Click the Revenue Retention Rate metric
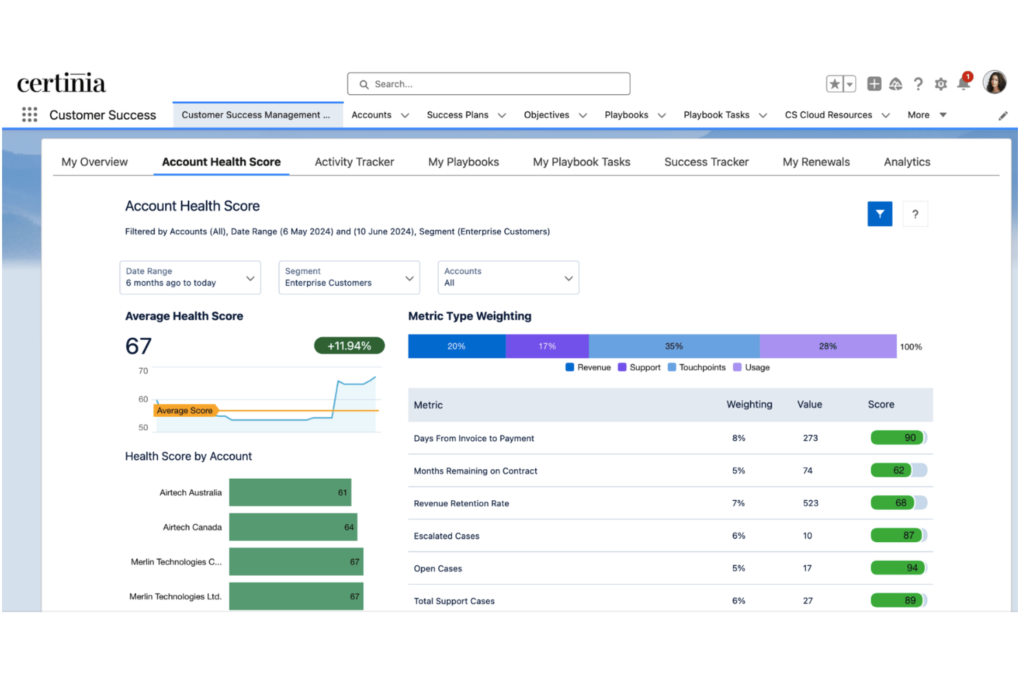Viewport: 1018px width, 679px height. tap(462, 504)
